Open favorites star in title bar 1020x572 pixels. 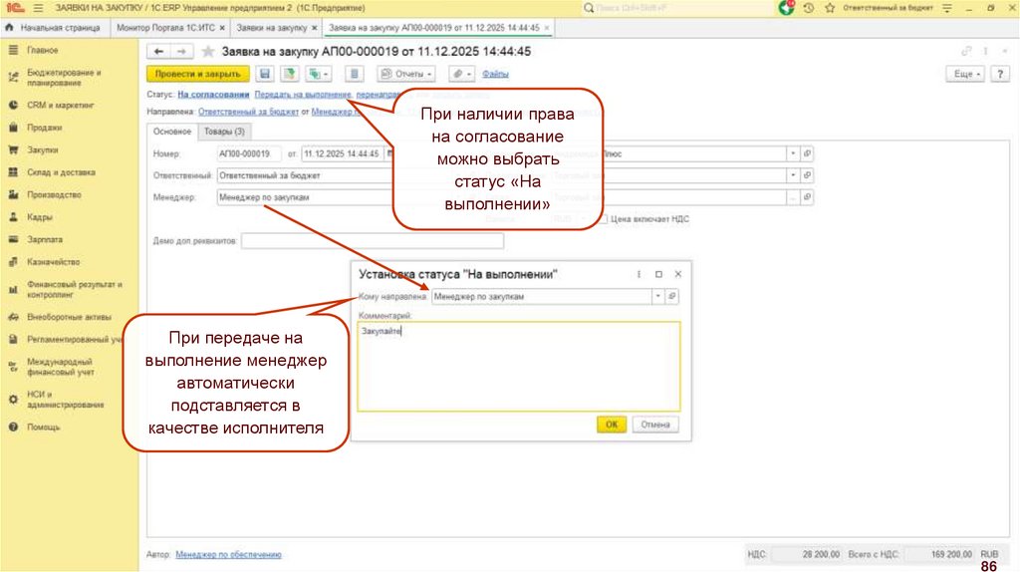(830, 8)
